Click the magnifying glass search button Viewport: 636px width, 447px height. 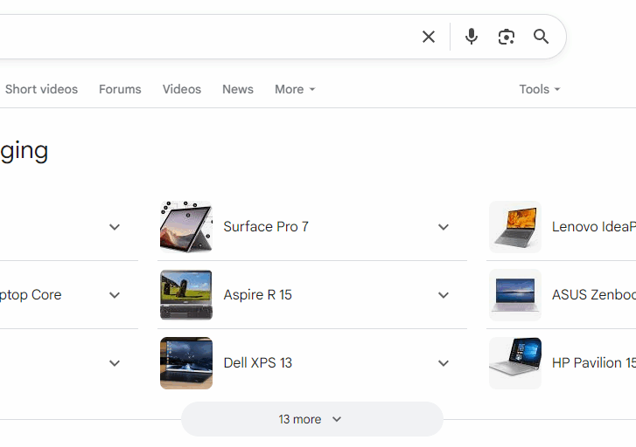(542, 37)
